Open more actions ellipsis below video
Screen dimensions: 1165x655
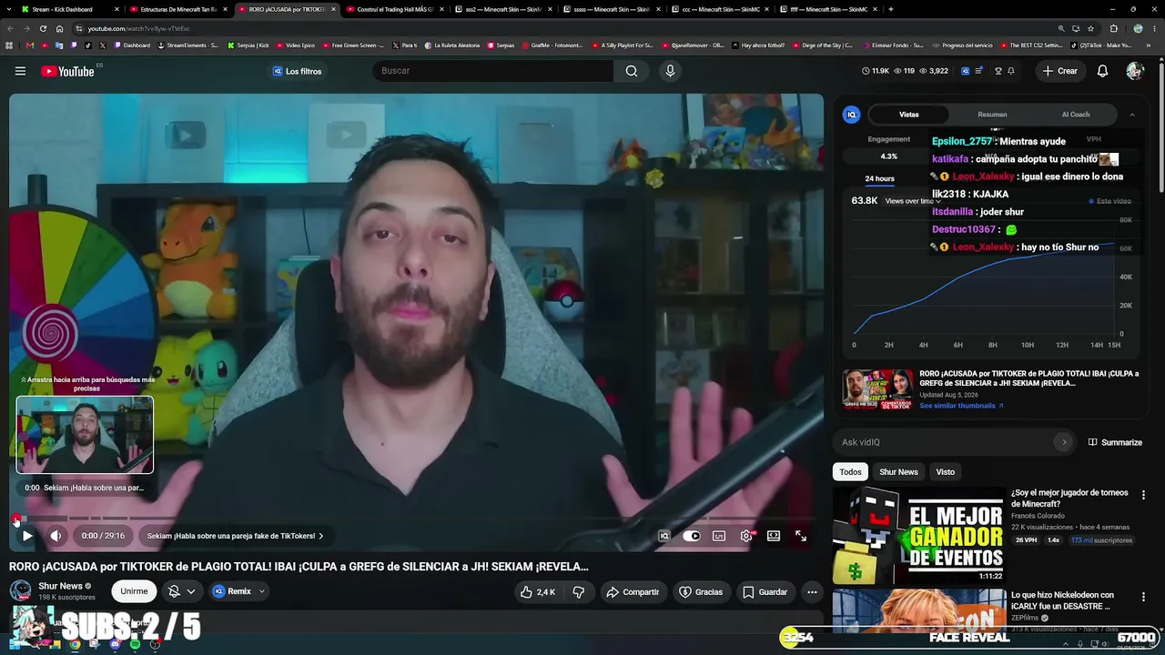click(x=812, y=592)
